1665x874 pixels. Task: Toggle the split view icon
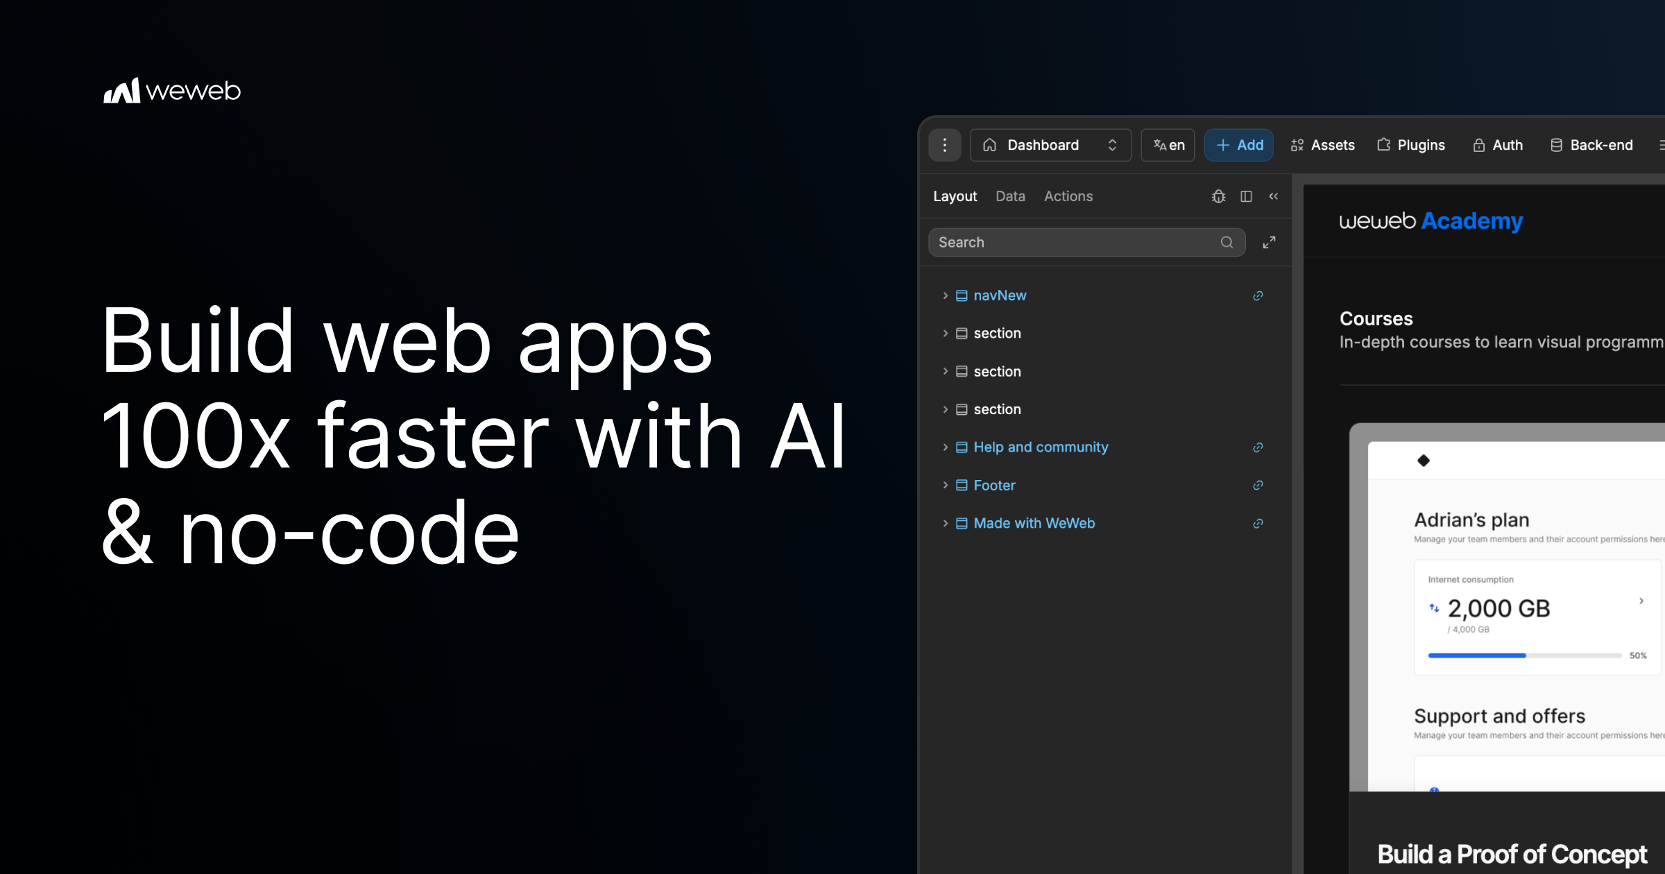(x=1246, y=196)
